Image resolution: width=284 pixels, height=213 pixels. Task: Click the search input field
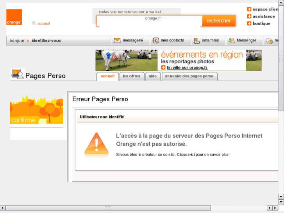150,21
